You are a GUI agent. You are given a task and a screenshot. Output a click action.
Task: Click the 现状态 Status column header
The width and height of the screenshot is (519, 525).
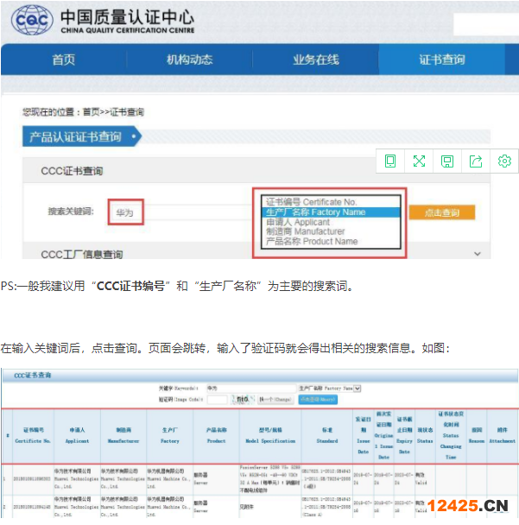click(x=425, y=435)
